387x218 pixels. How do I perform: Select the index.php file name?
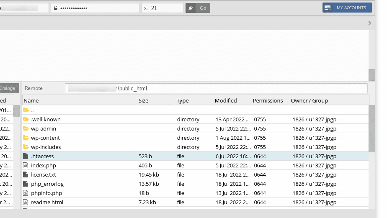point(44,165)
